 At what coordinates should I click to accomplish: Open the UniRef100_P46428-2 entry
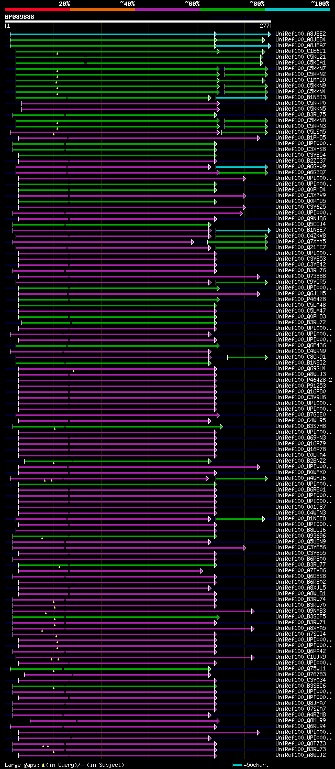coord(304,380)
